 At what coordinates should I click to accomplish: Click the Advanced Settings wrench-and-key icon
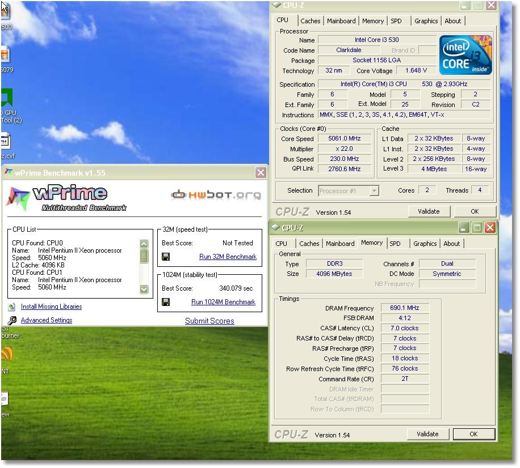pyautogui.click(x=12, y=320)
